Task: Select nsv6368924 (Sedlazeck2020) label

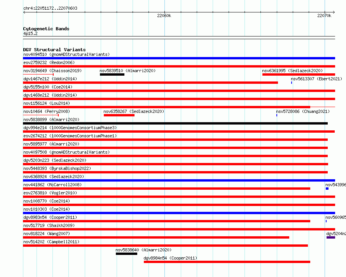Action: point(54,177)
